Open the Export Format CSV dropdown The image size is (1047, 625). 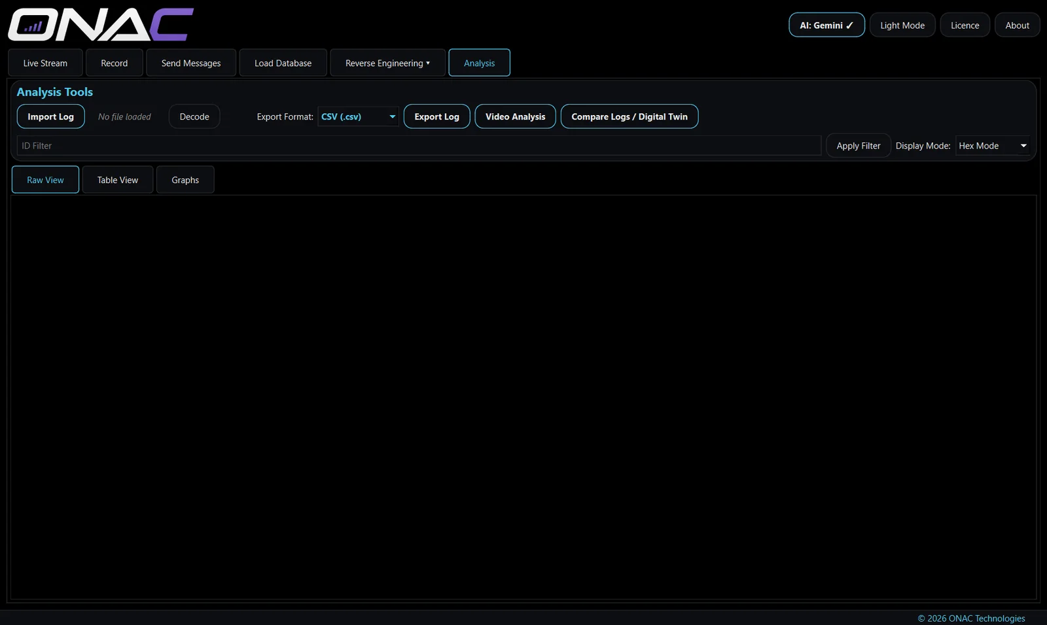pyautogui.click(x=358, y=116)
